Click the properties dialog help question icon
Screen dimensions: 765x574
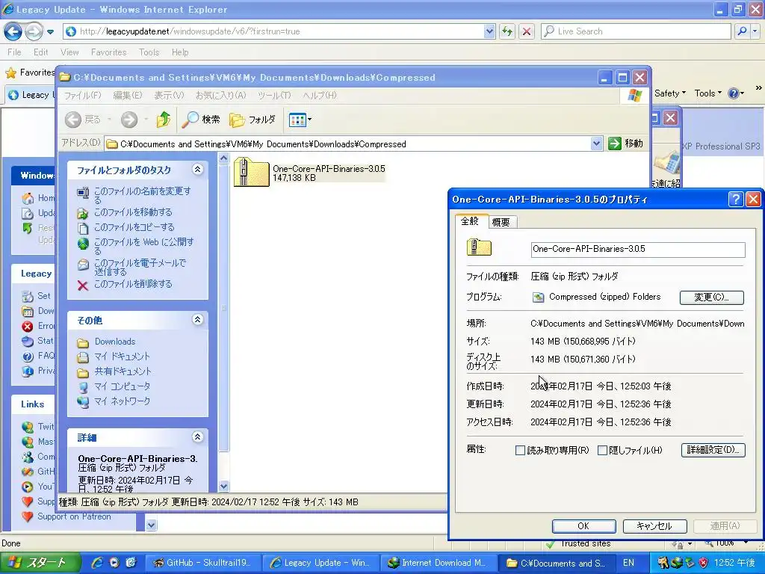pos(736,199)
